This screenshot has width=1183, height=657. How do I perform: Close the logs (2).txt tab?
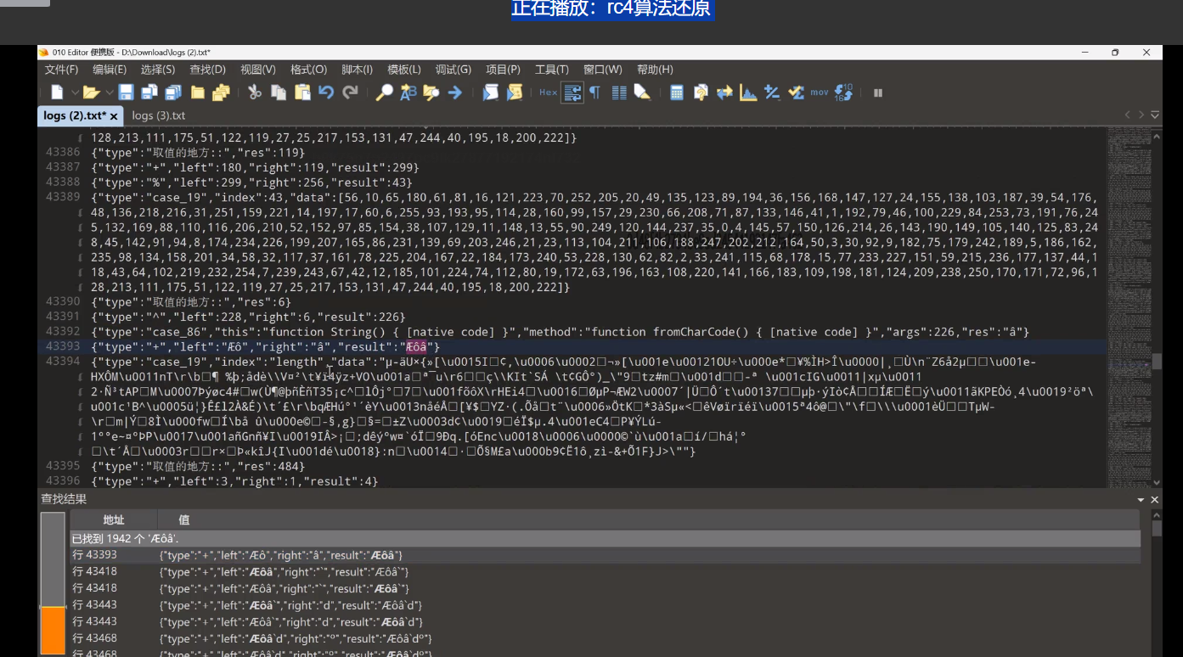[x=114, y=116]
